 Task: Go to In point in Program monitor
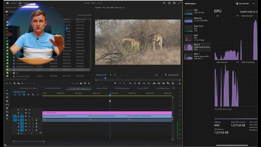(x=130, y=83)
